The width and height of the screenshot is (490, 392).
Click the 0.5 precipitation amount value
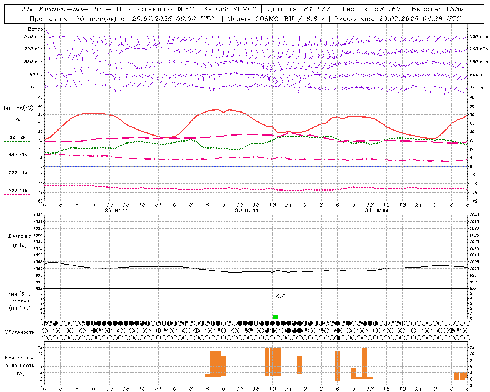pos(281,297)
